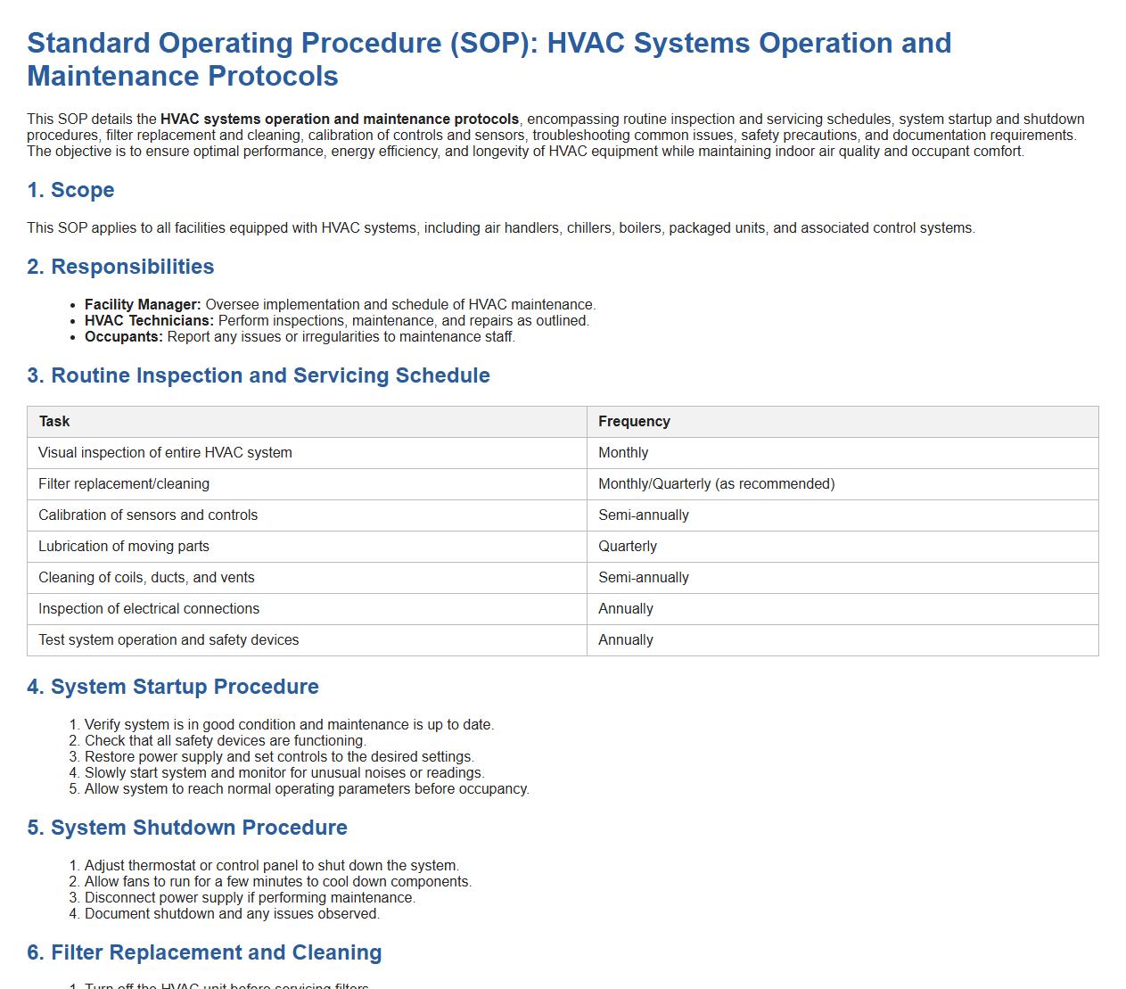Click the main SOP title heading
Screen dimensions: 1126x989
(489, 59)
